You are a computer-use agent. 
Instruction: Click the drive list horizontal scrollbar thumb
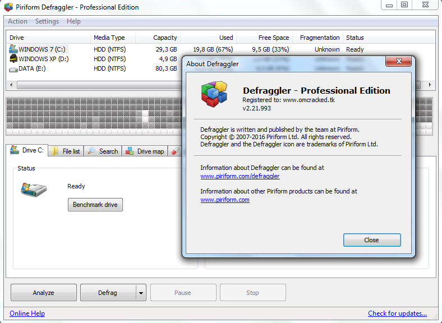point(219,85)
